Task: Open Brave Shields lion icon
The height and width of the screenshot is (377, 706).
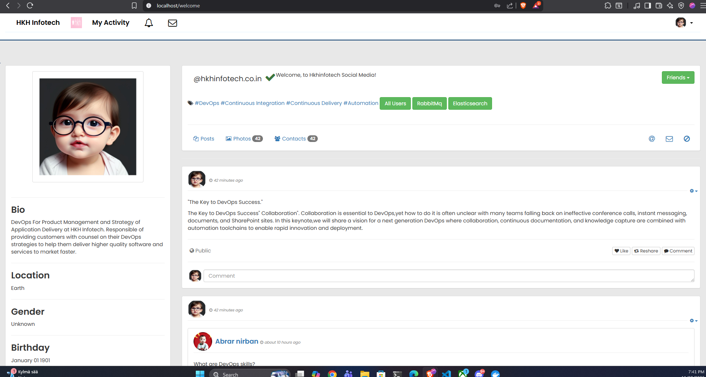Action: coord(523,6)
